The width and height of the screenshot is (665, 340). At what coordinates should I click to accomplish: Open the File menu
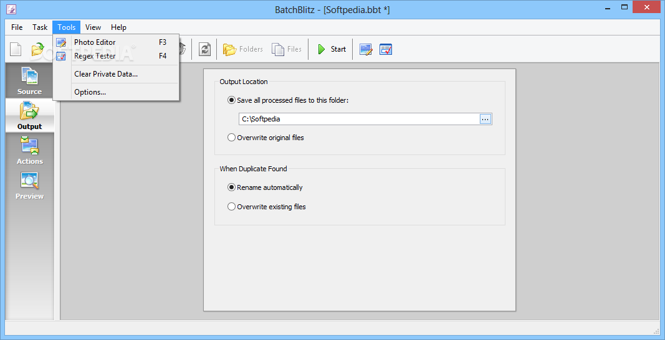coord(17,27)
